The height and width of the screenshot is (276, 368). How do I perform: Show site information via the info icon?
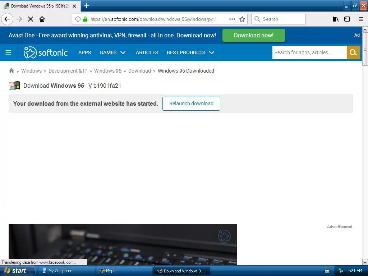coord(78,19)
